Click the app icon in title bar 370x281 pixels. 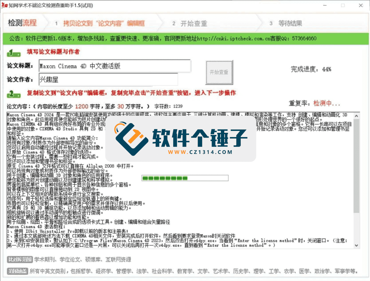tap(4, 5)
